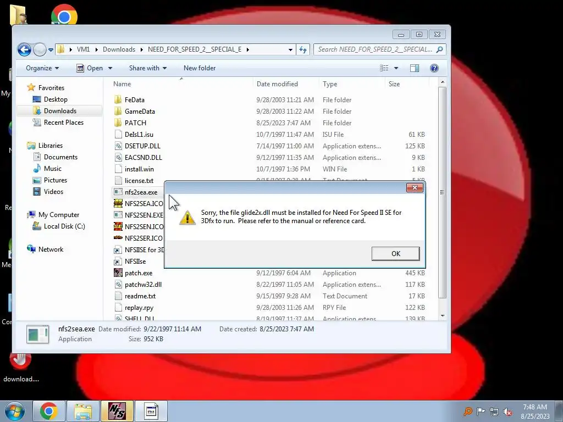Open the Music library
563x422 pixels.
click(52, 169)
